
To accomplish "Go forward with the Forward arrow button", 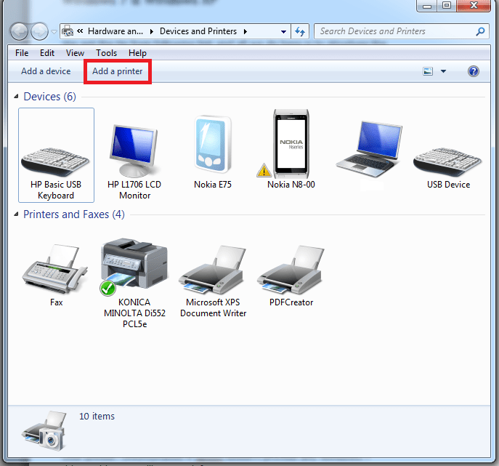I will (39, 31).
